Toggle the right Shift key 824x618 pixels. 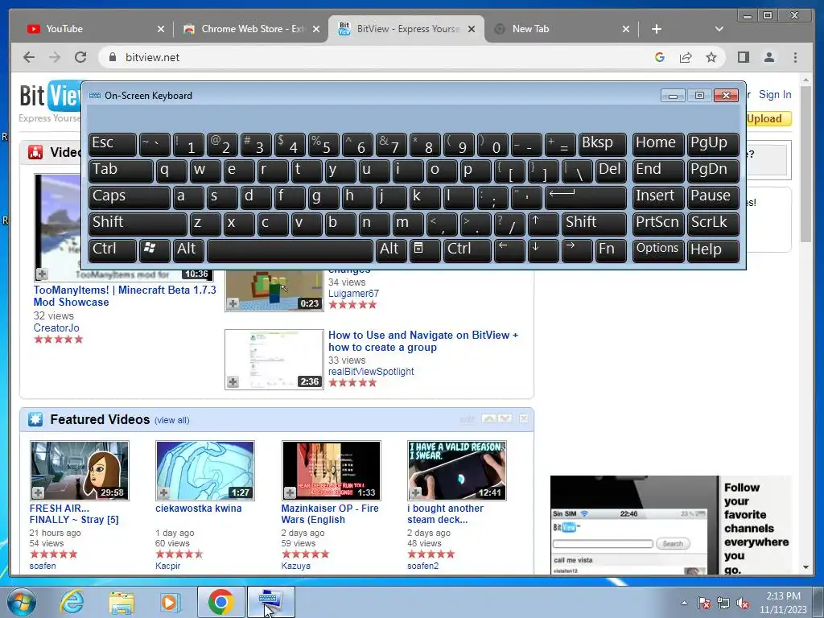594,224
